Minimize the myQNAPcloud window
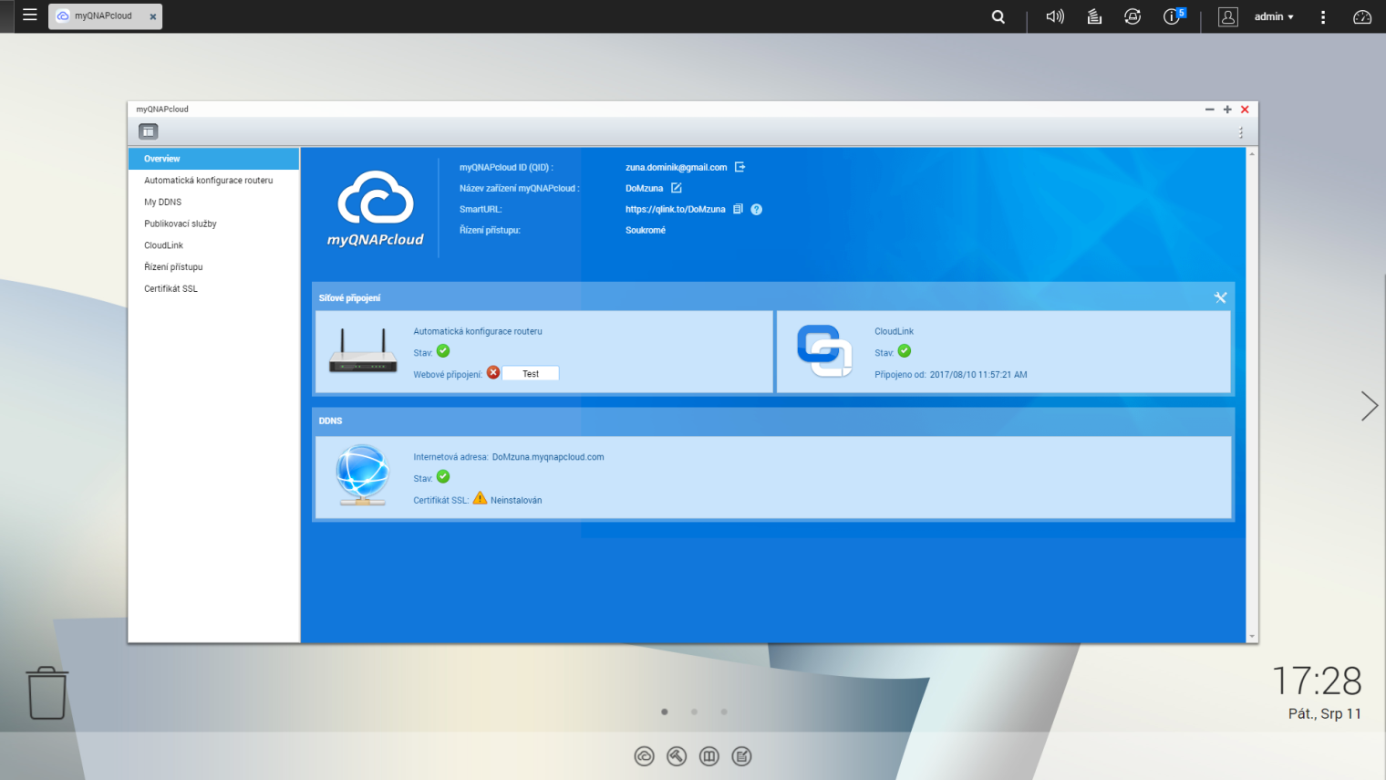This screenshot has height=780, width=1386. click(x=1210, y=109)
